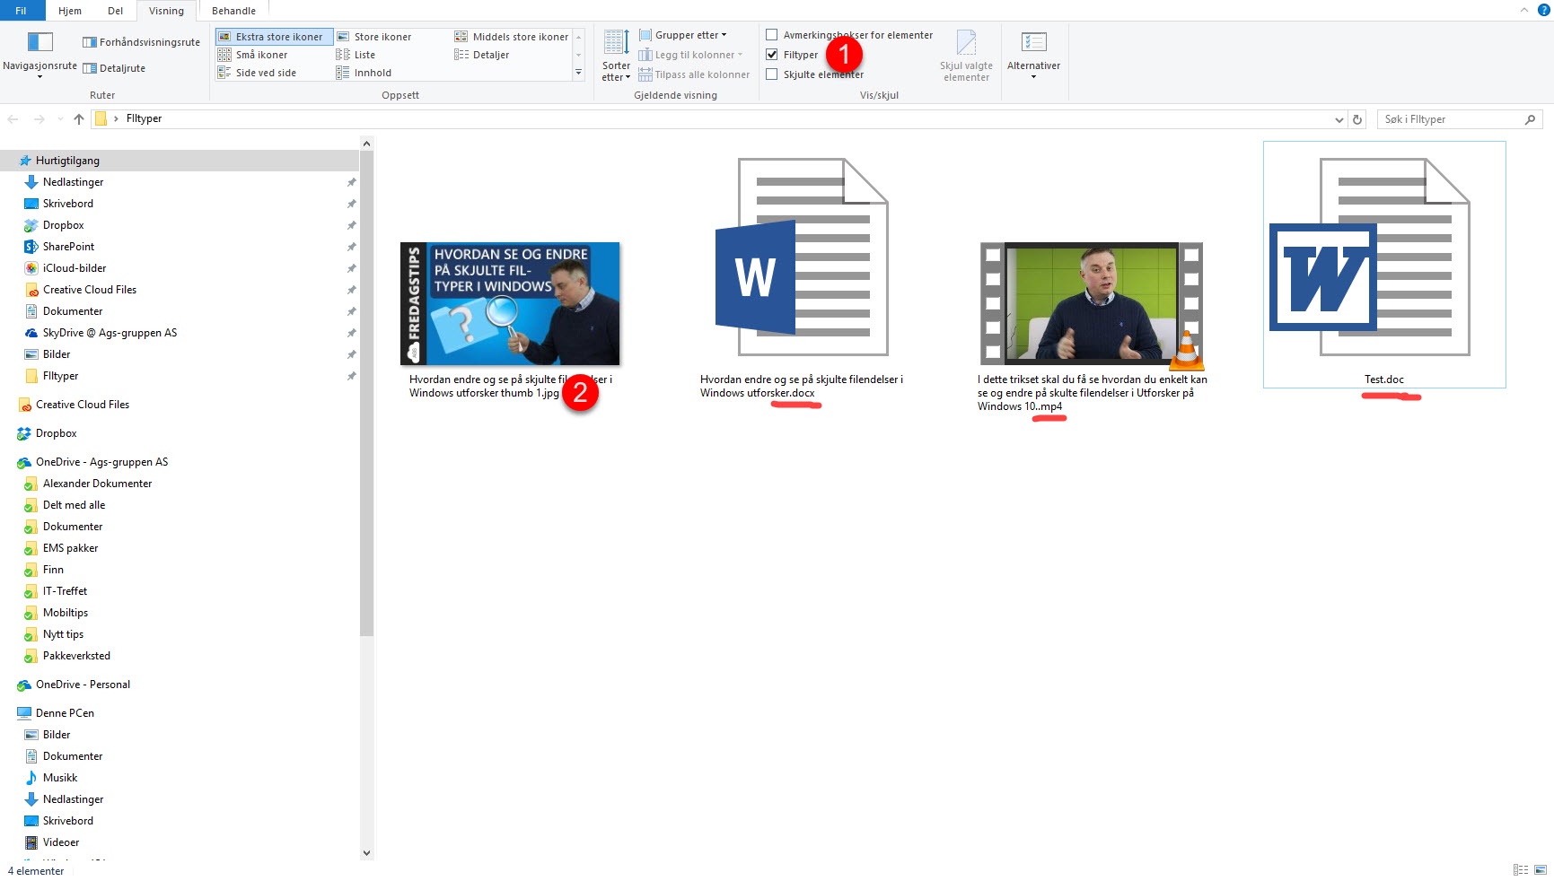Image resolution: width=1554 pixels, height=881 pixels.
Task: Switch to Visning ribbon tab
Action: click(x=166, y=11)
